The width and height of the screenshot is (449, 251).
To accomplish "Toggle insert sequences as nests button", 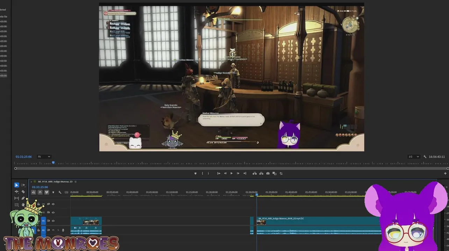I will (x=34, y=192).
